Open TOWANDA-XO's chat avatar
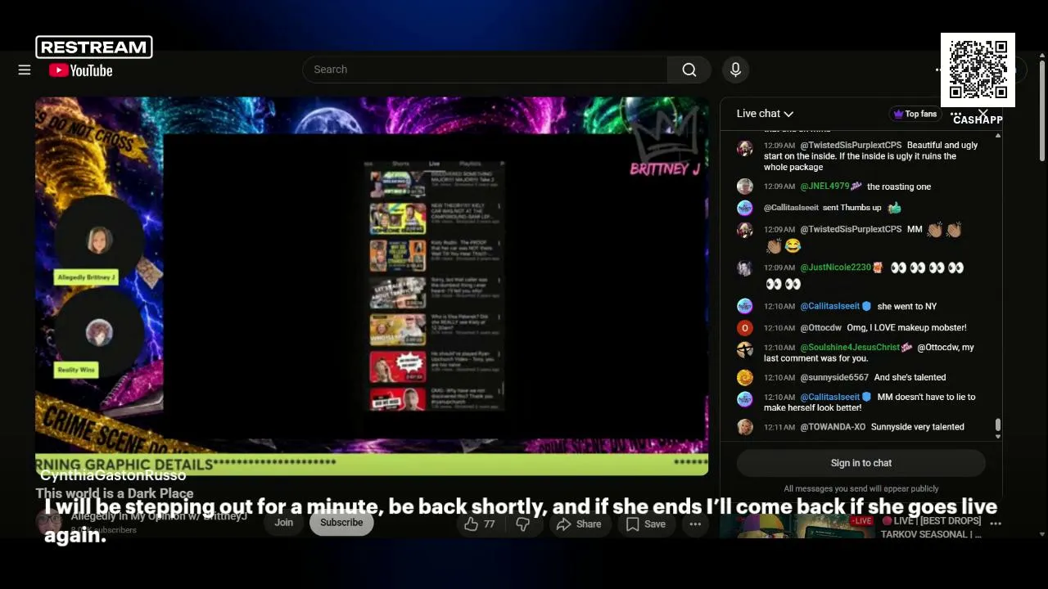Viewport: 1048px width, 589px height. (744, 427)
